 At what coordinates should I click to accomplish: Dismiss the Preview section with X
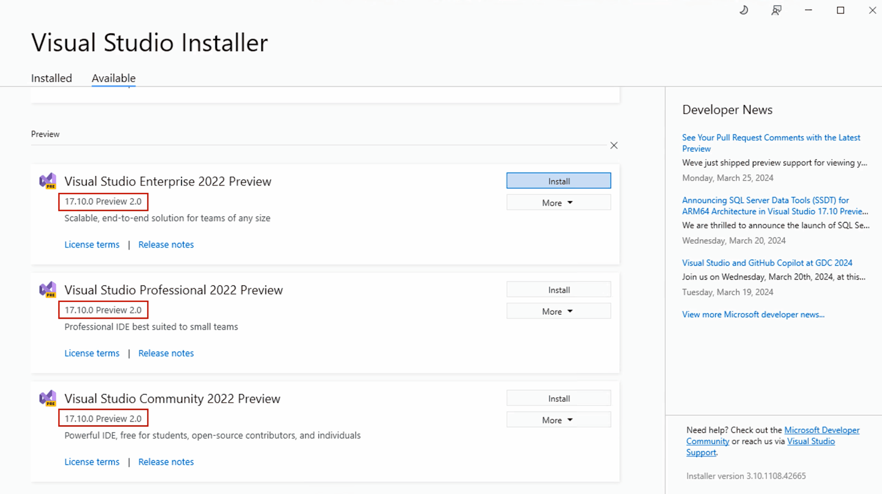tap(614, 146)
